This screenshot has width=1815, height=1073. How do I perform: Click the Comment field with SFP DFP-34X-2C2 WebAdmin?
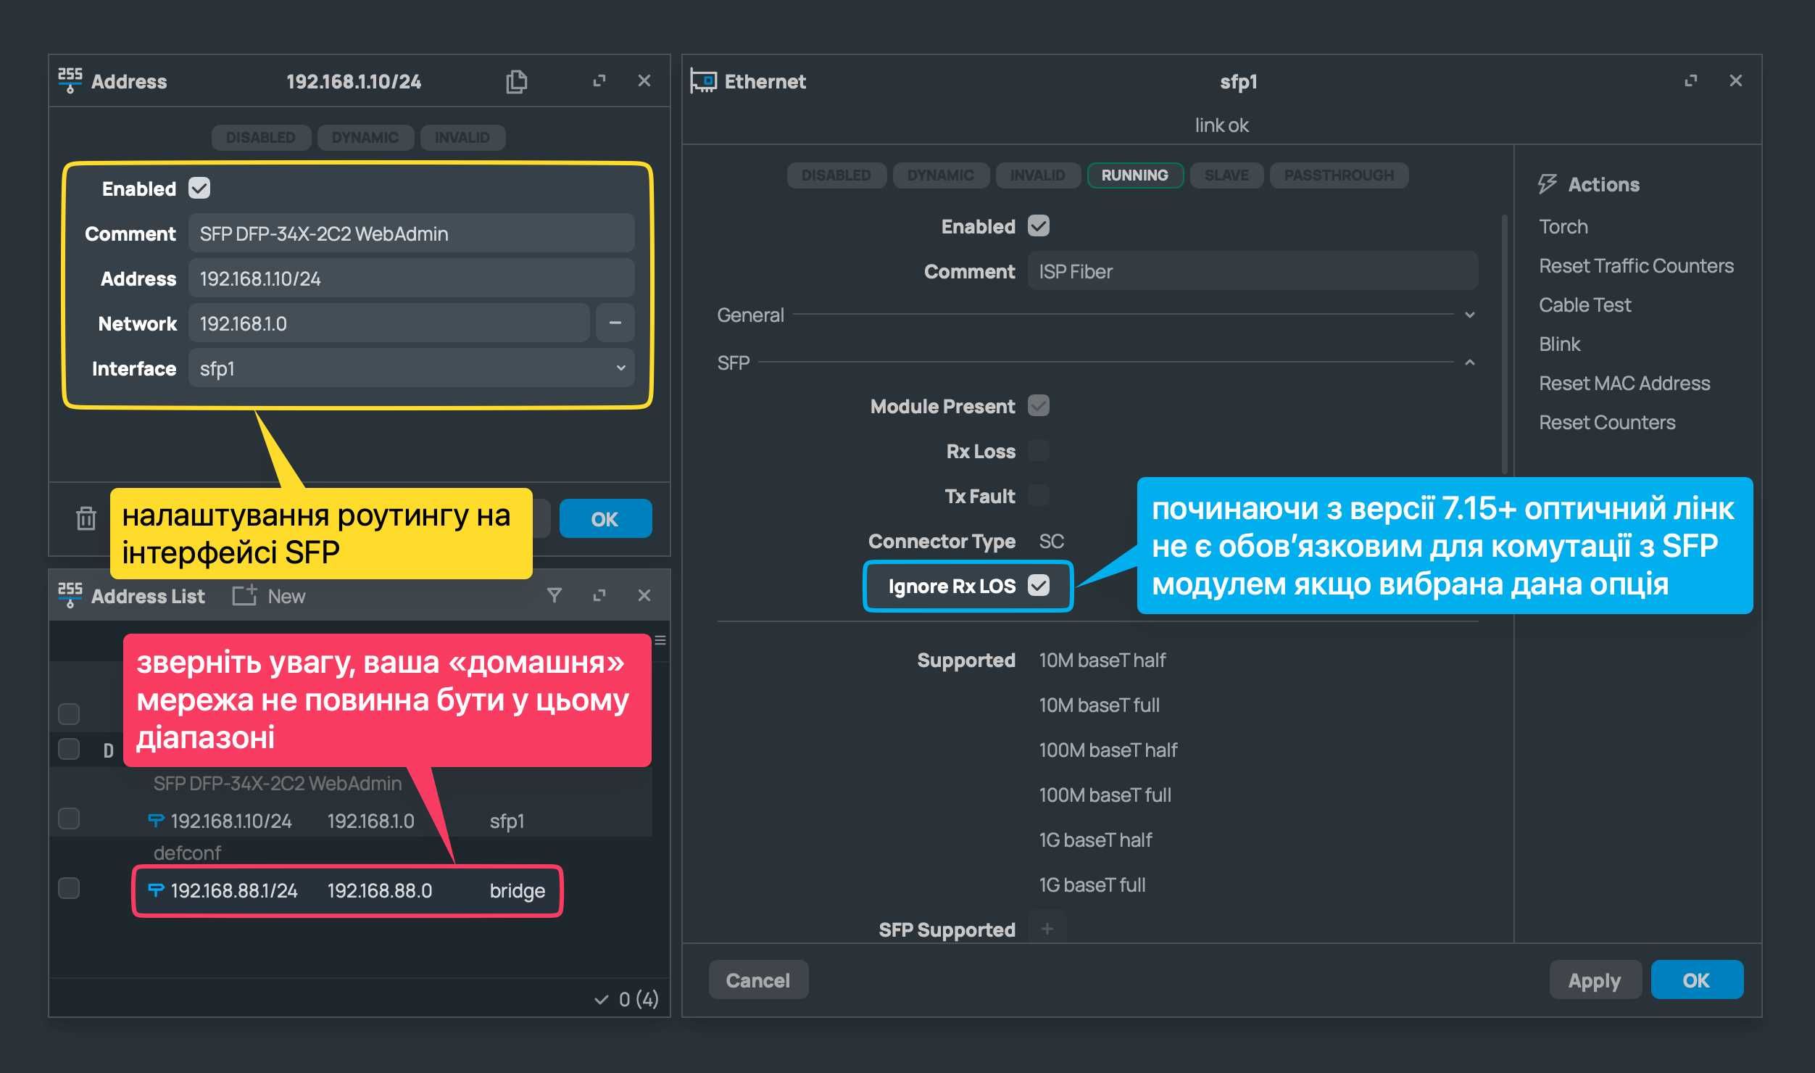tap(411, 233)
